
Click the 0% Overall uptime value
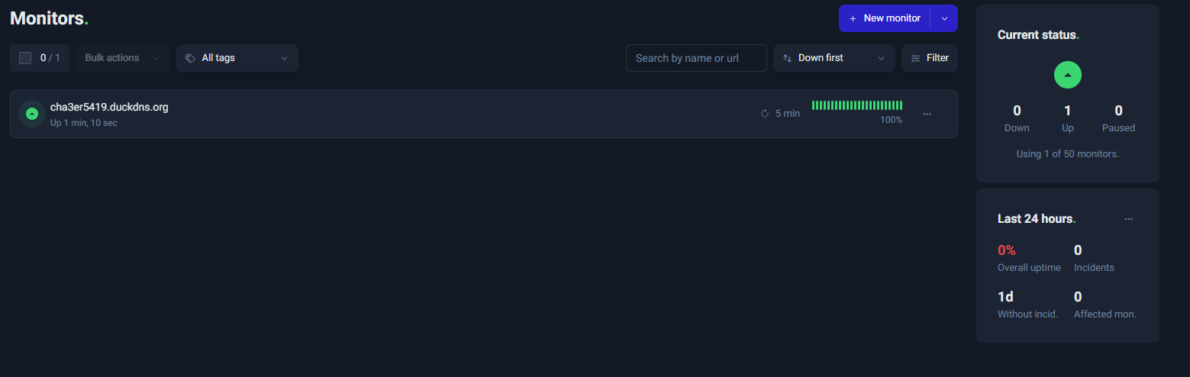pos(1007,250)
